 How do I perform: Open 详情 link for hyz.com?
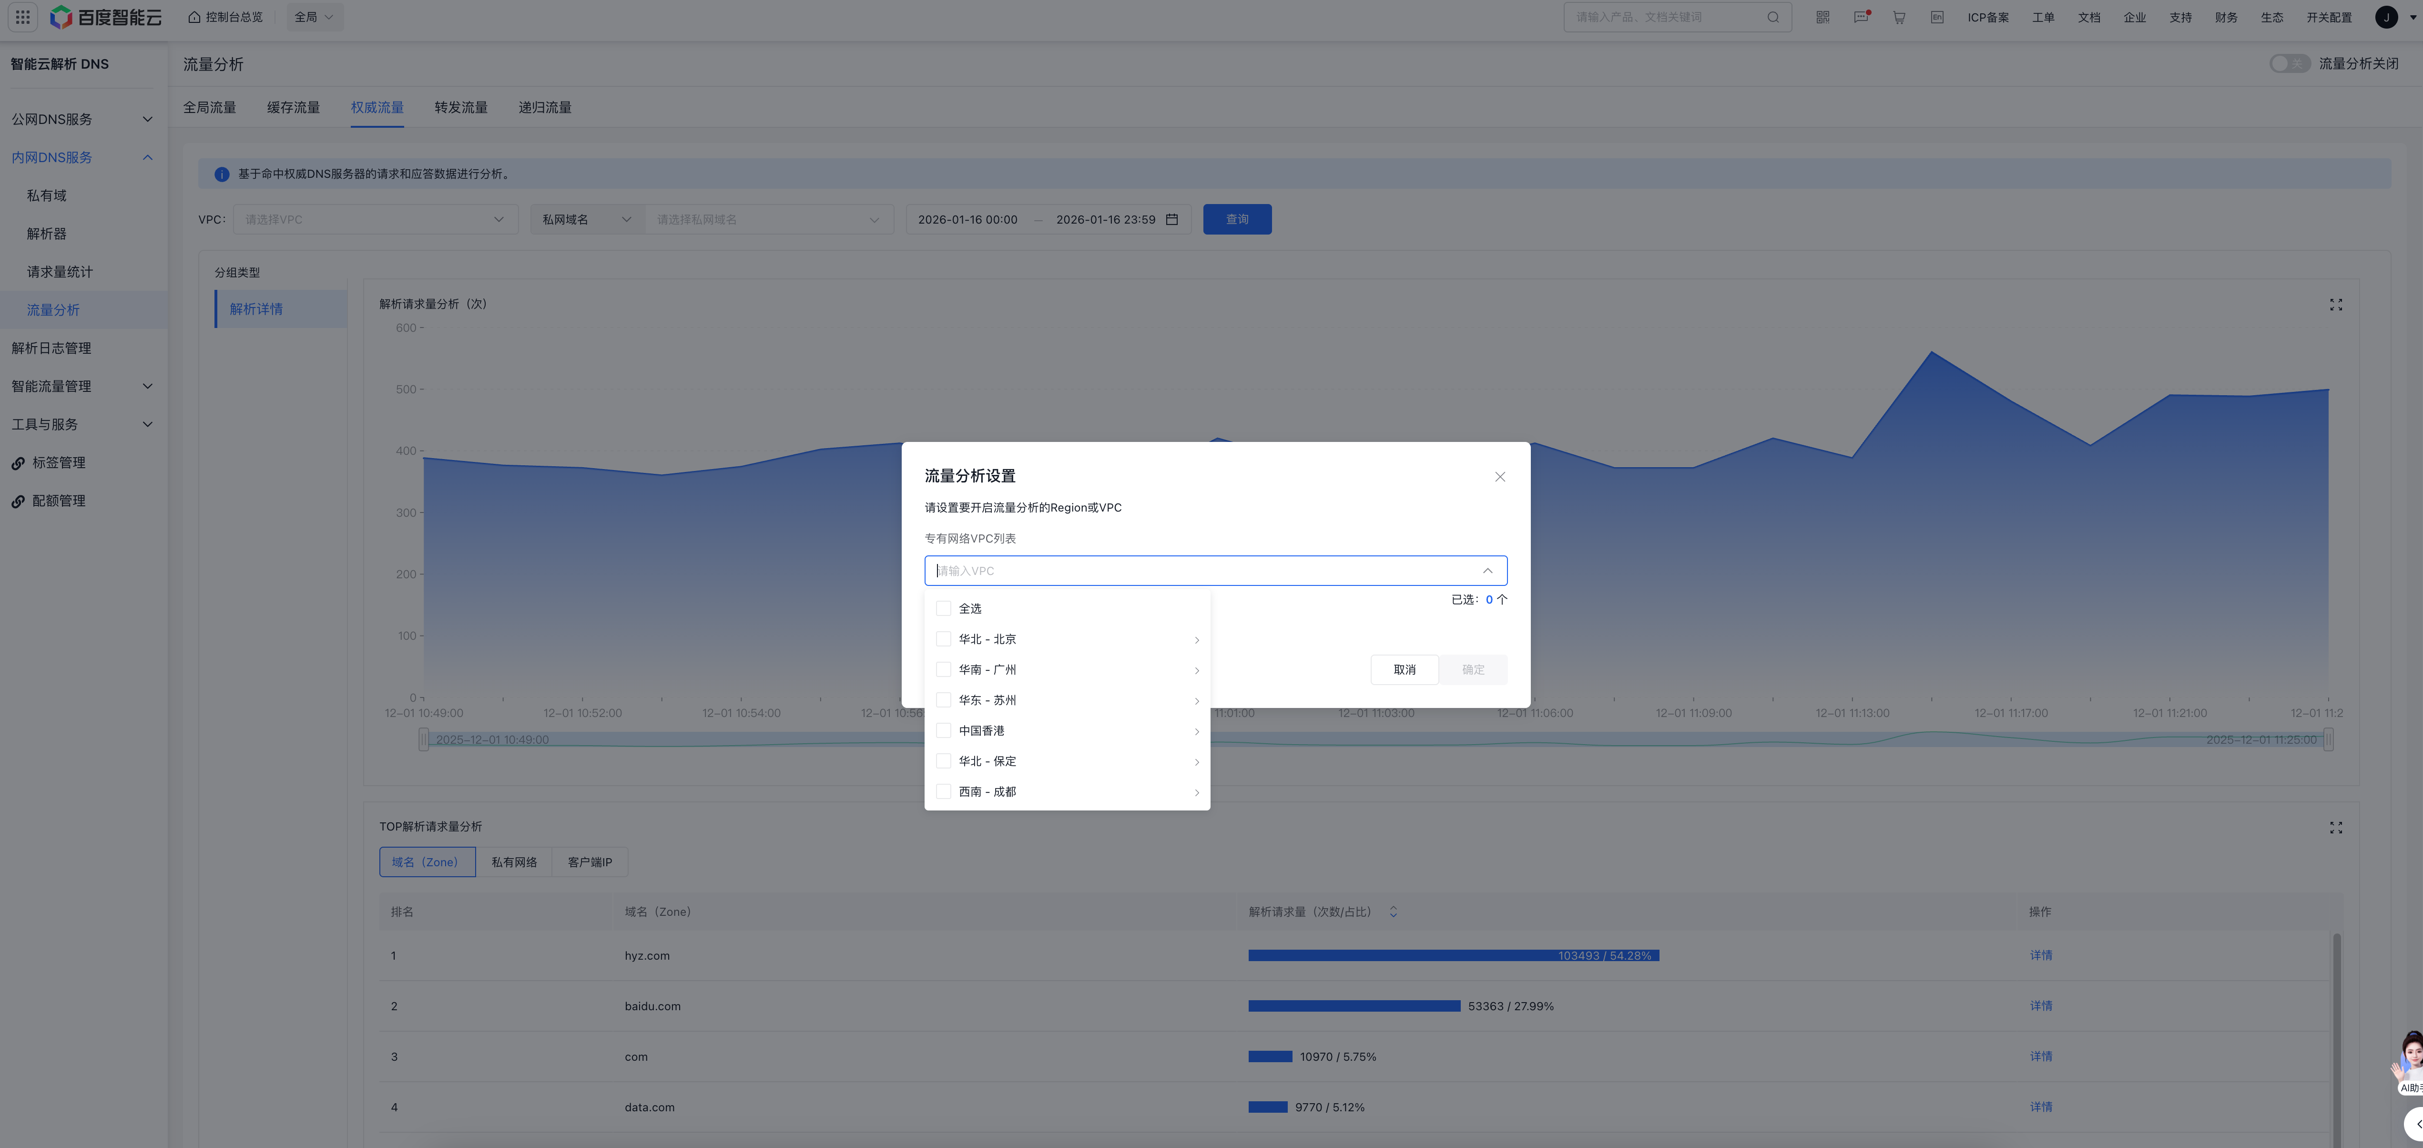click(x=2040, y=955)
